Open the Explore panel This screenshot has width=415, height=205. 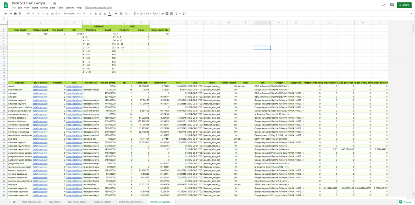click(x=405, y=202)
